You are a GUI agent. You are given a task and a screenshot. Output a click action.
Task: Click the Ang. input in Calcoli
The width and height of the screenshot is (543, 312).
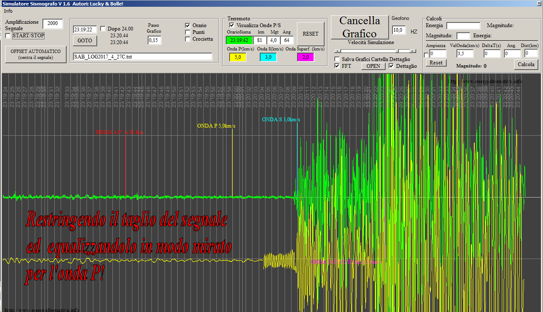point(512,54)
